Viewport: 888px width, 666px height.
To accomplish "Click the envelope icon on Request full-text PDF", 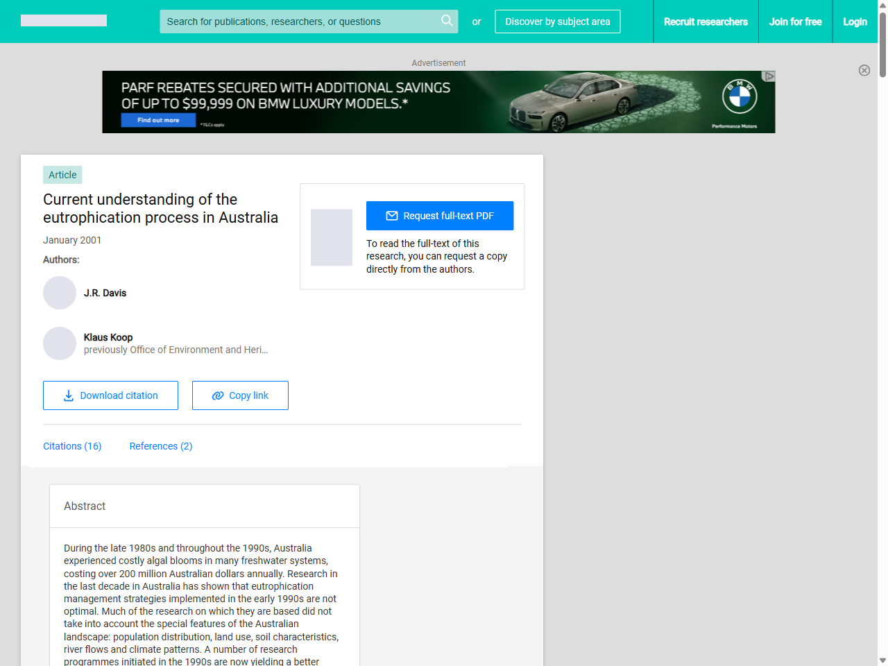I will coord(392,216).
